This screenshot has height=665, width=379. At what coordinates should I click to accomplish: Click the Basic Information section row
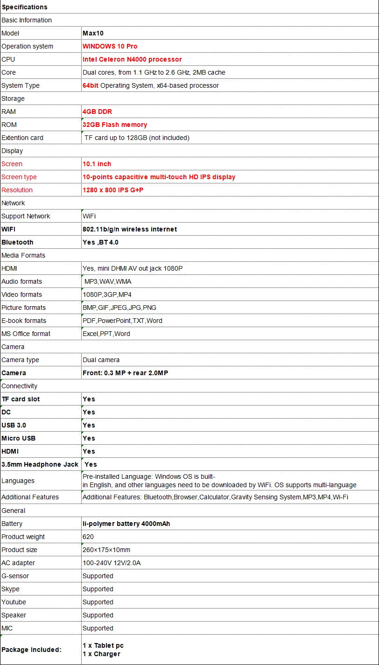tap(189, 20)
